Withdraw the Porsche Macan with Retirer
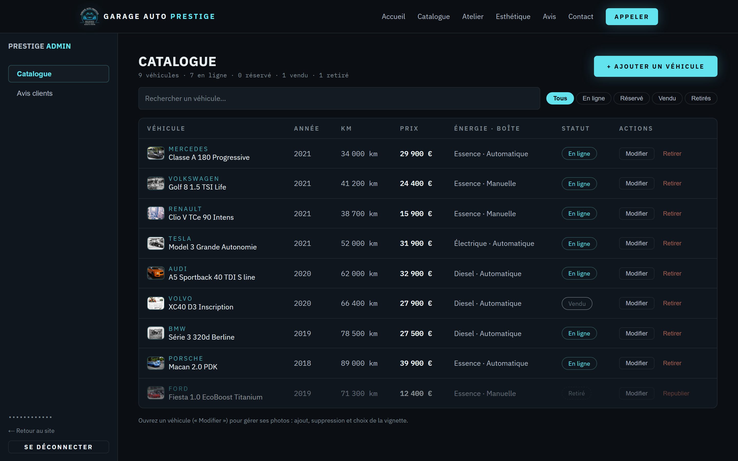Viewport: 738px width, 461px height. click(672, 363)
